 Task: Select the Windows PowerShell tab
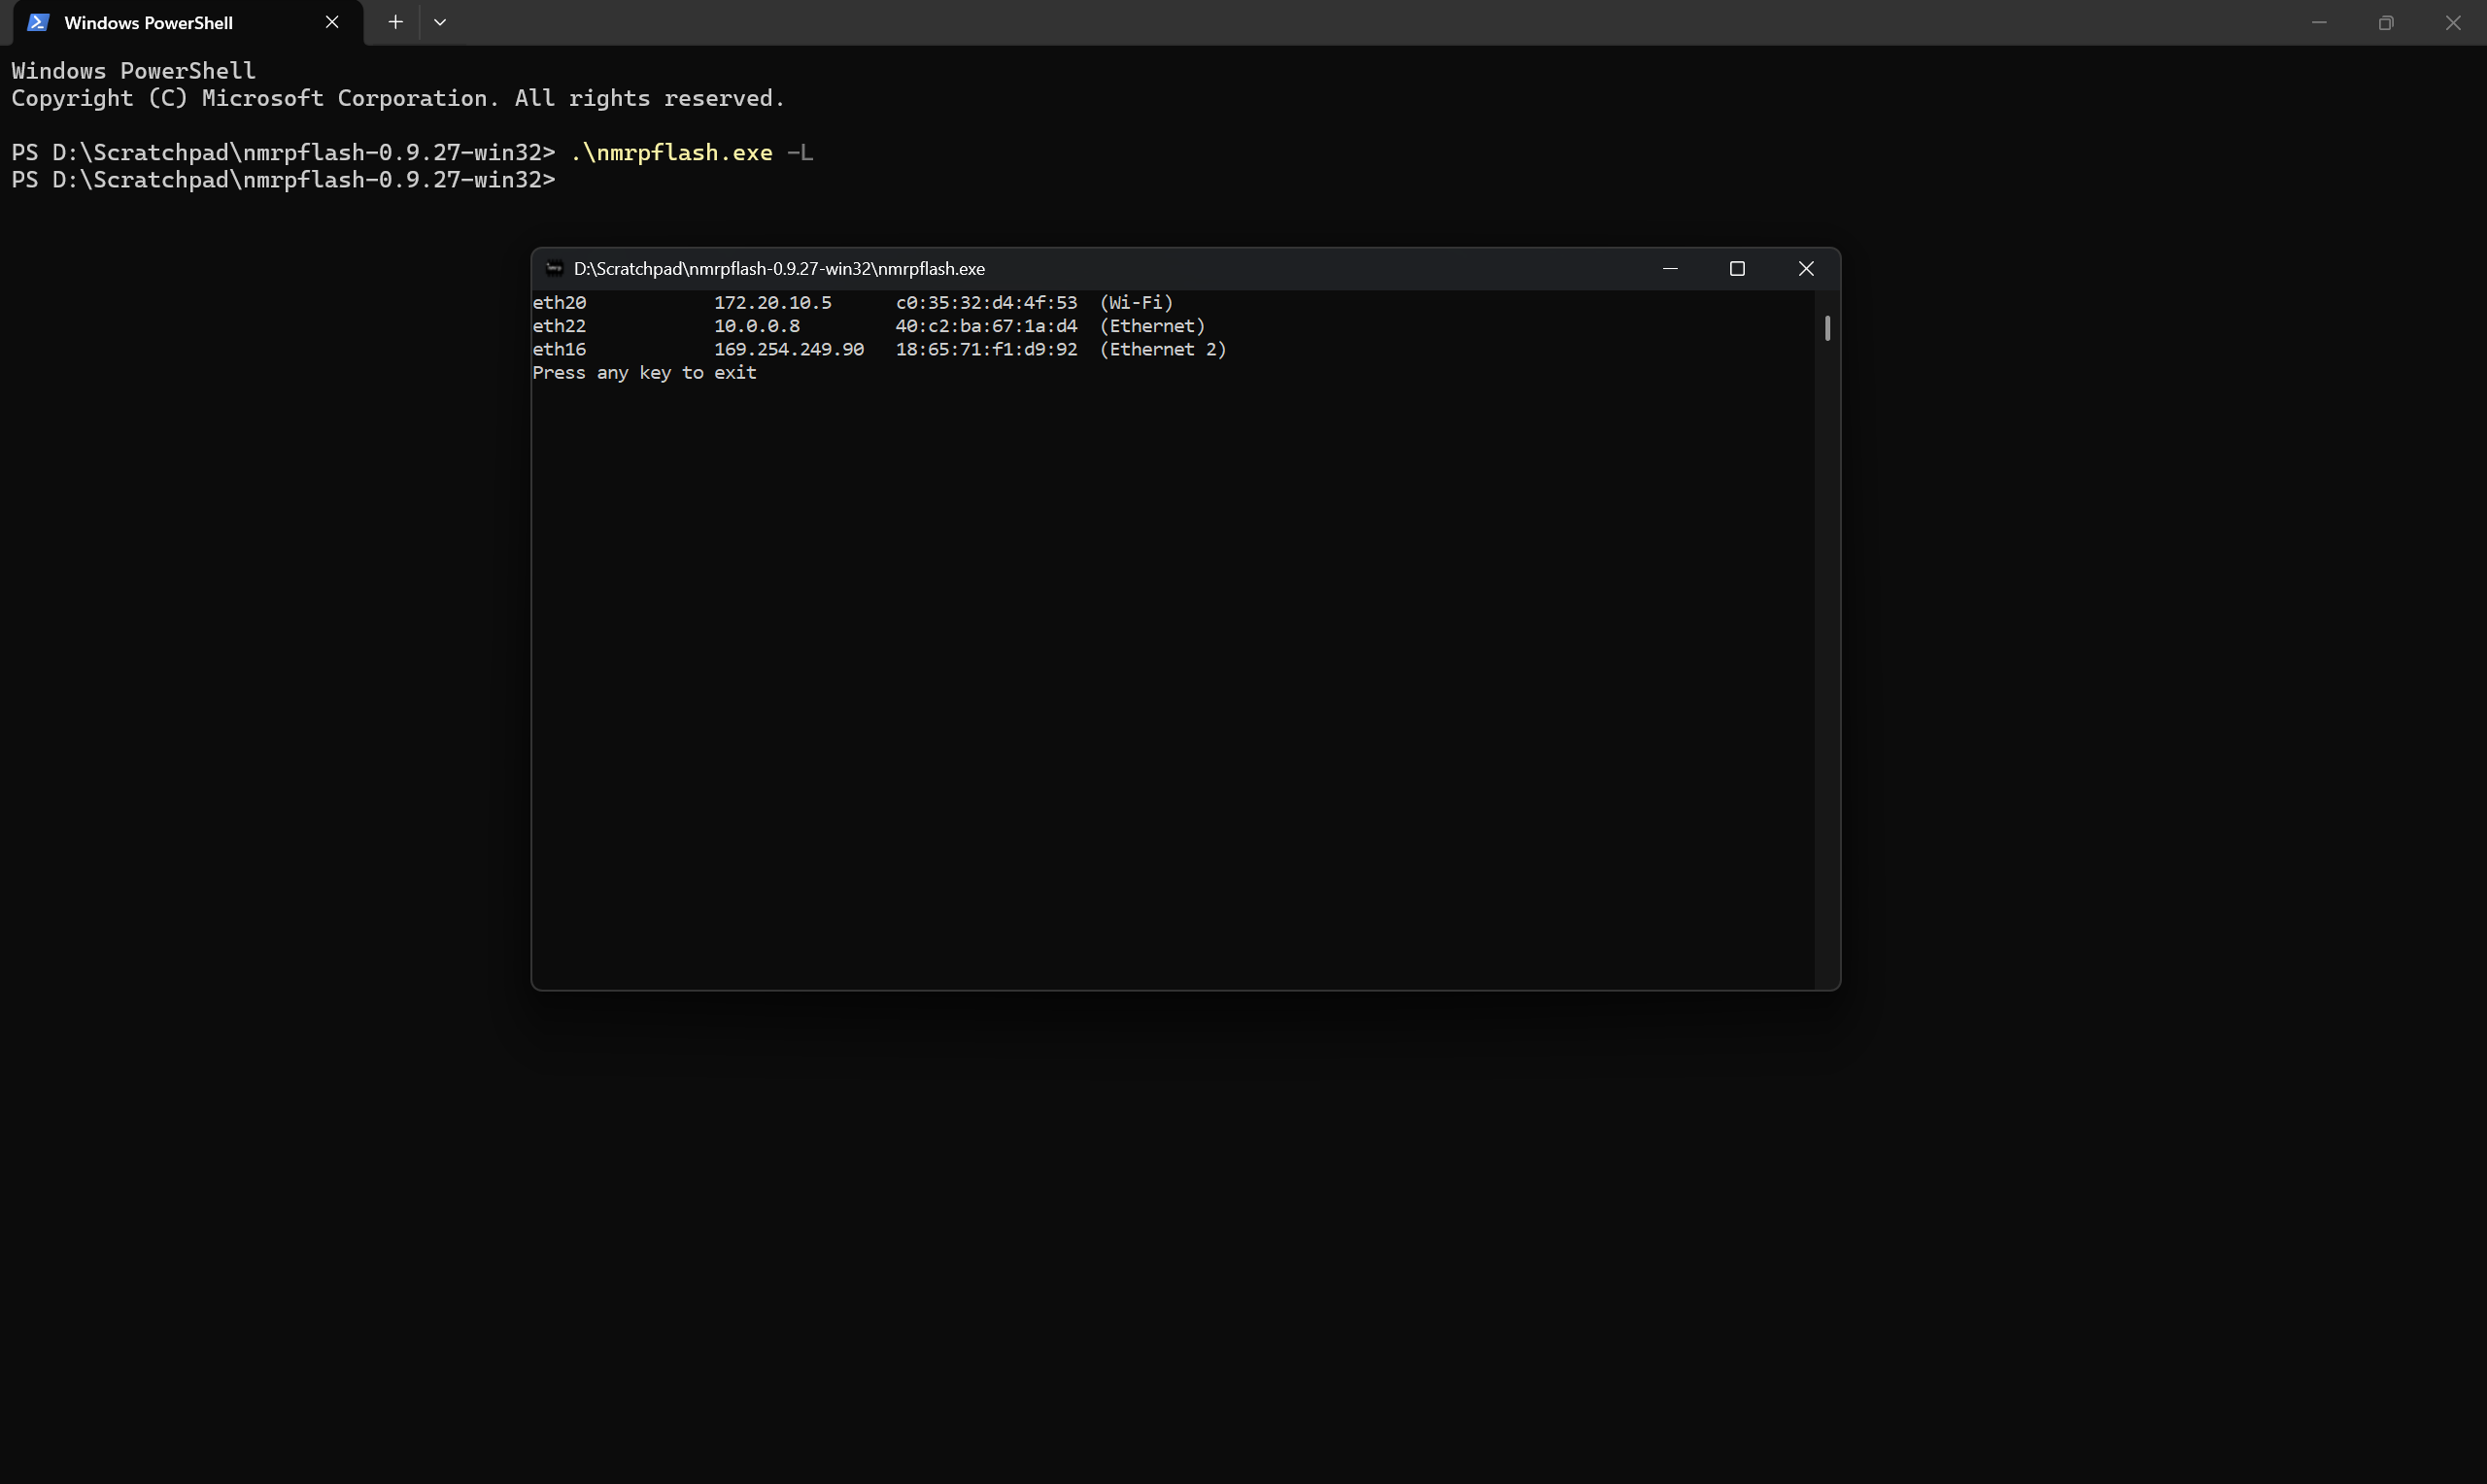188,22
